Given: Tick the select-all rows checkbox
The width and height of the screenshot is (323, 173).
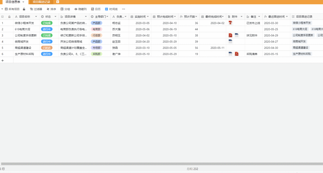Looking at the screenshot, I should click(x=2, y=17).
